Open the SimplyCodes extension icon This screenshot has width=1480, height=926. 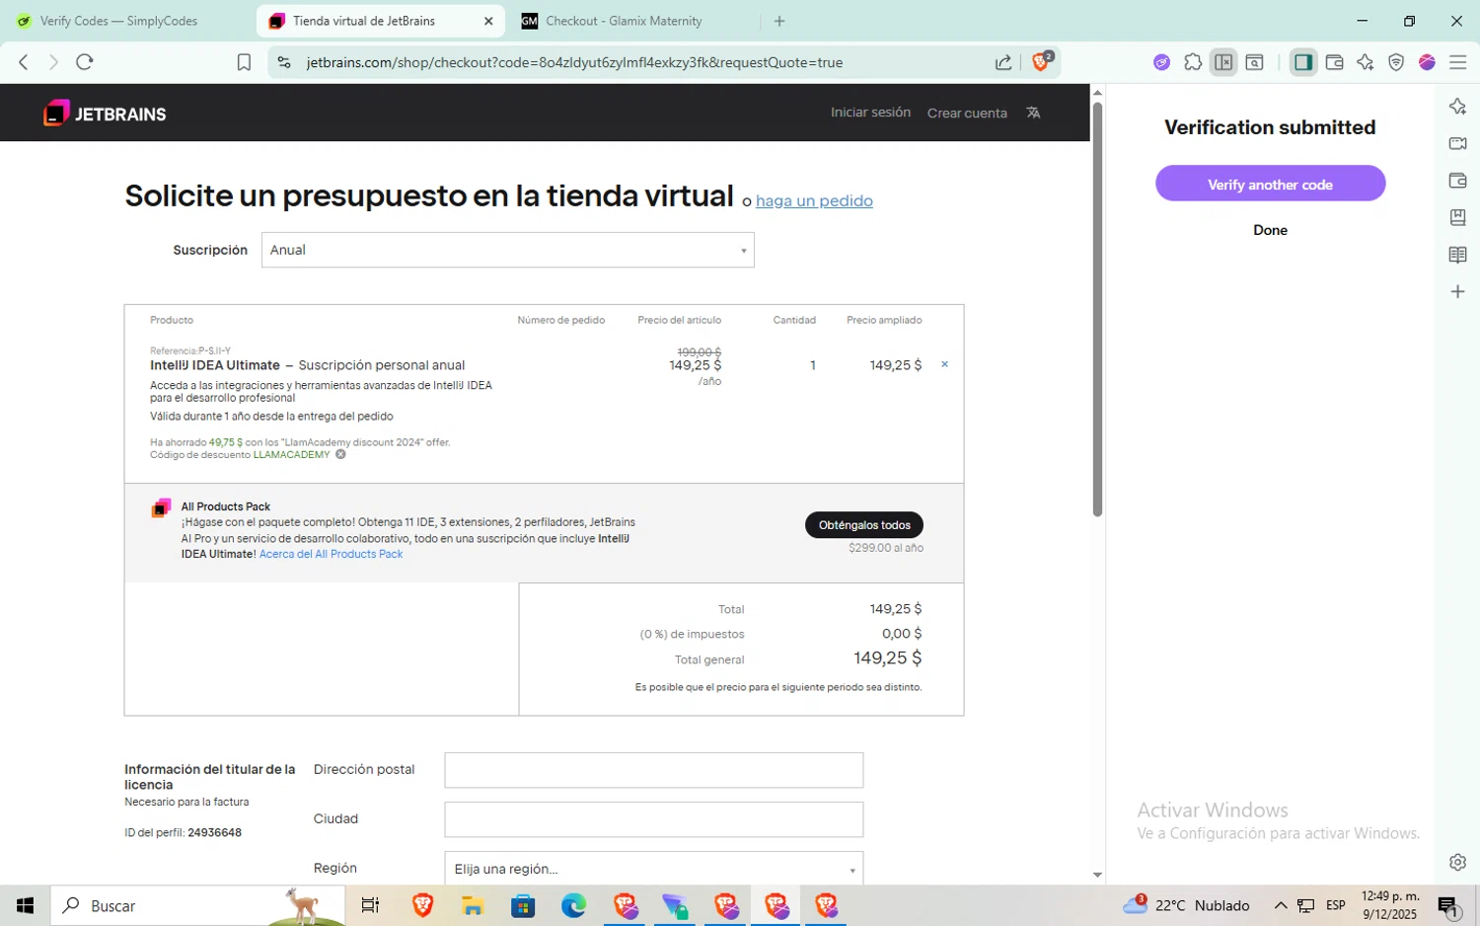click(x=1161, y=62)
